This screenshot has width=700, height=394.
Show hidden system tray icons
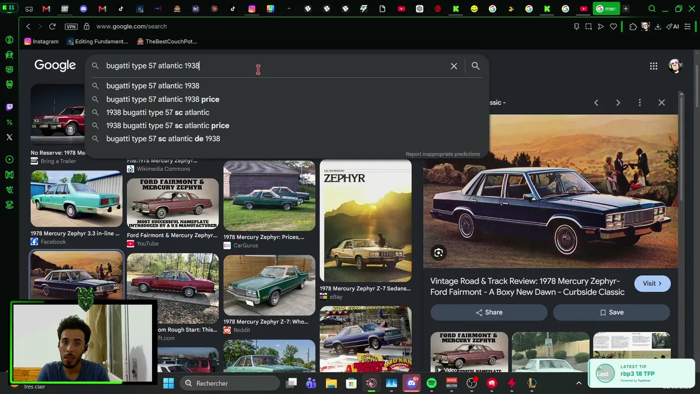point(579,383)
